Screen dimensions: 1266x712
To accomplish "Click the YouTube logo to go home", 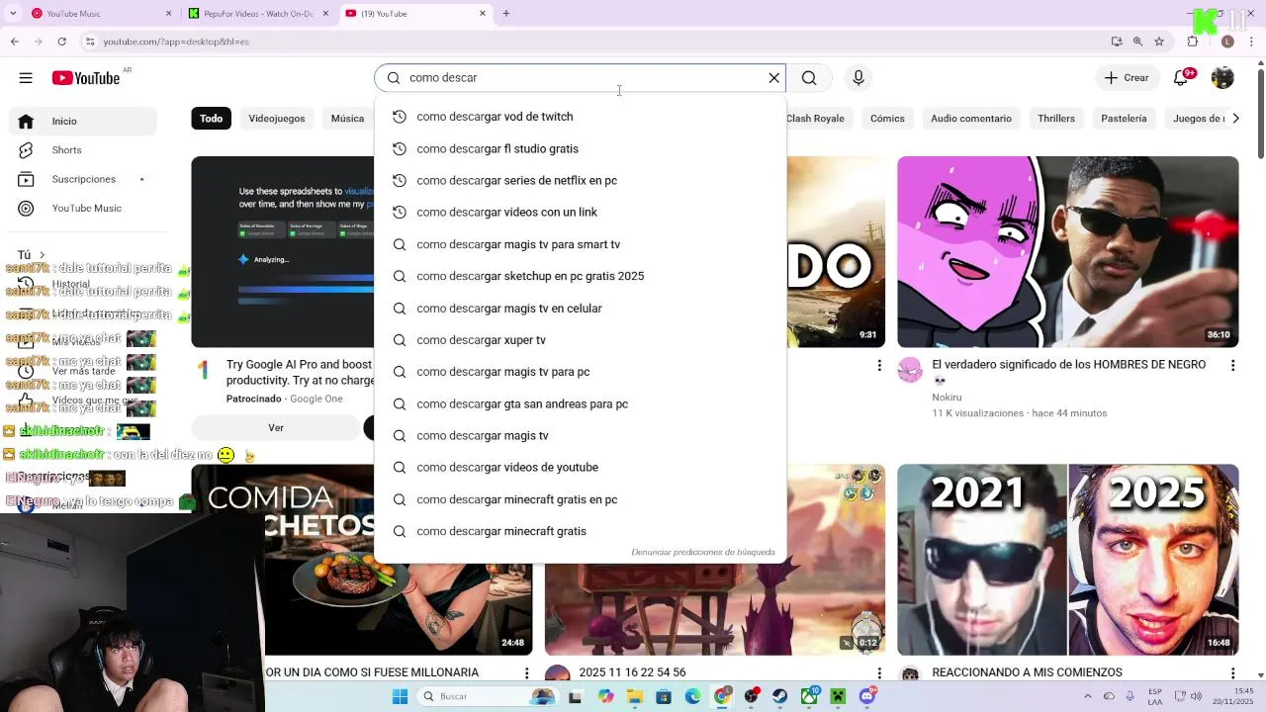I will (x=86, y=78).
